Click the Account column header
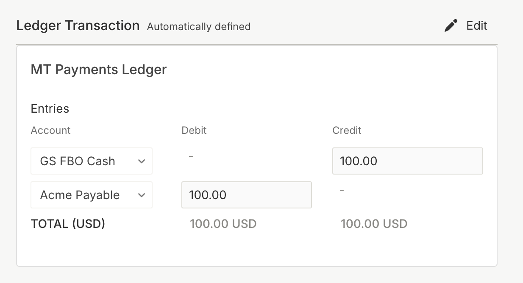The image size is (523, 283). point(50,130)
